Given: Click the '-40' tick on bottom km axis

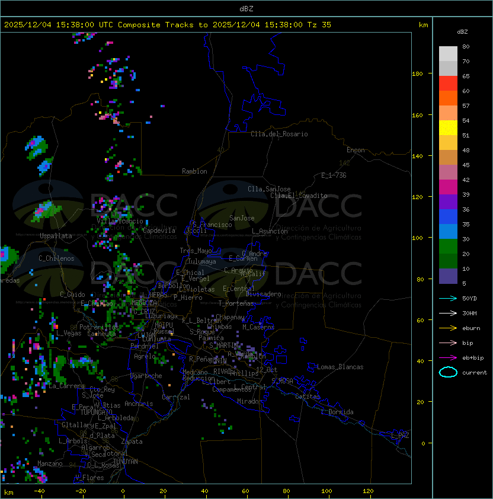Looking at the screenshot, I should click(39, 491).
